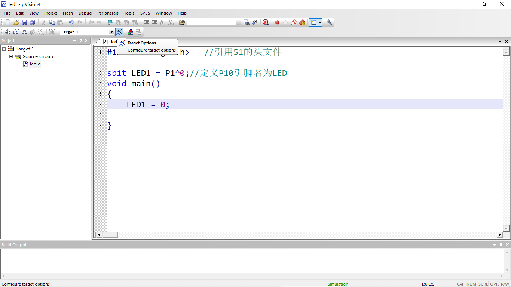Click the Stop Build icon
The height and width of the screenshot is (287, 511).
coord(41,32)
